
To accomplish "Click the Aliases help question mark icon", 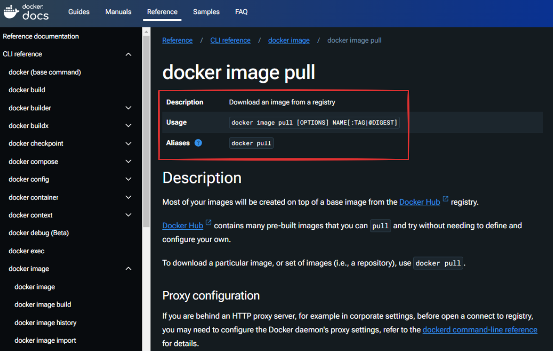I will 198,143.
